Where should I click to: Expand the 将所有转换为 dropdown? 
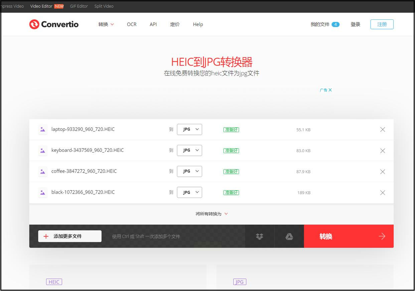pyautogui.click(x=212, y=214)
